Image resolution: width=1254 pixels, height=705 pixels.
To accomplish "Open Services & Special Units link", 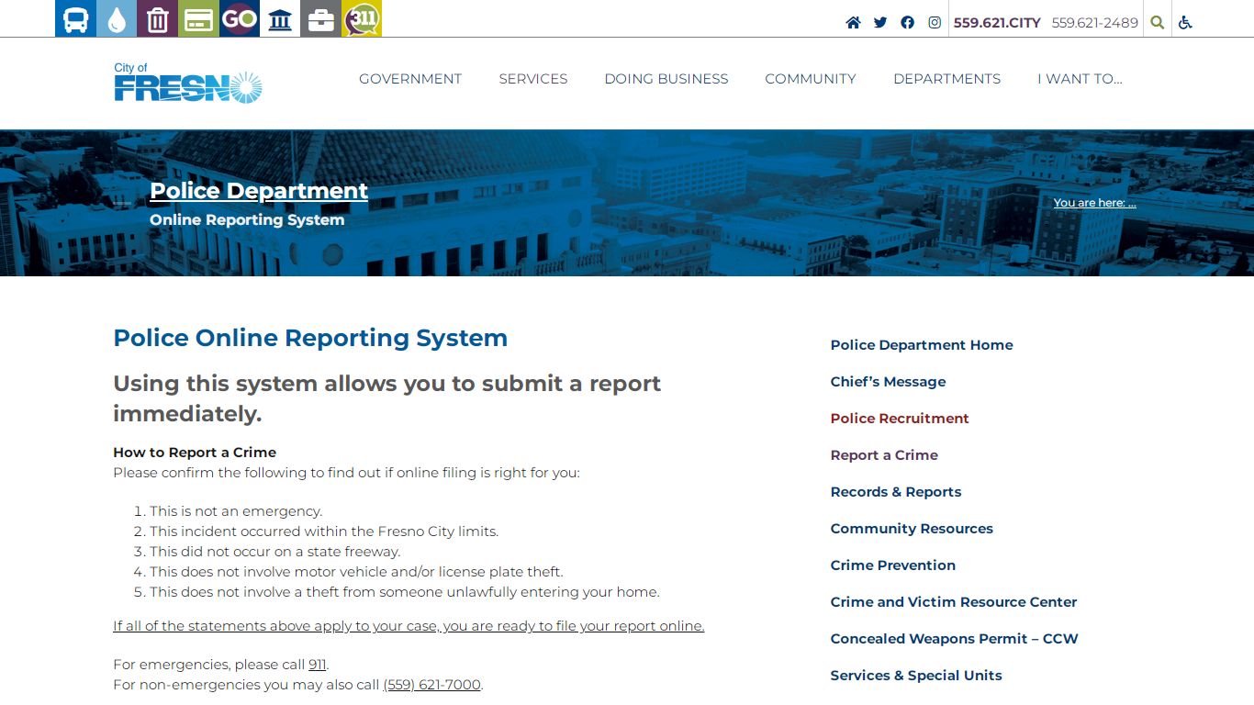I will pyautogui.click(x=916, y=676).
